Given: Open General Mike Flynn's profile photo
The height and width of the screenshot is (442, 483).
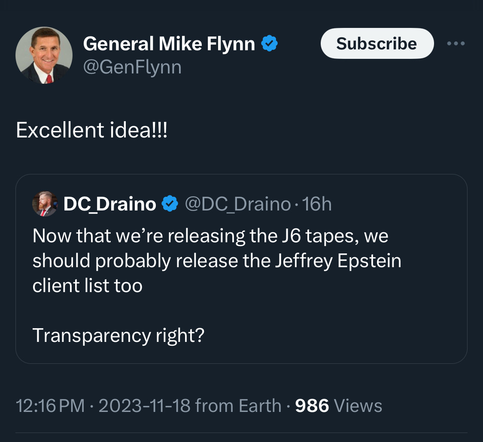Looking at the screenshot, I should click(x=44, y=55).
